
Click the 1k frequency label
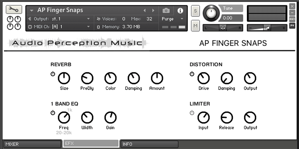coord(70,110)
